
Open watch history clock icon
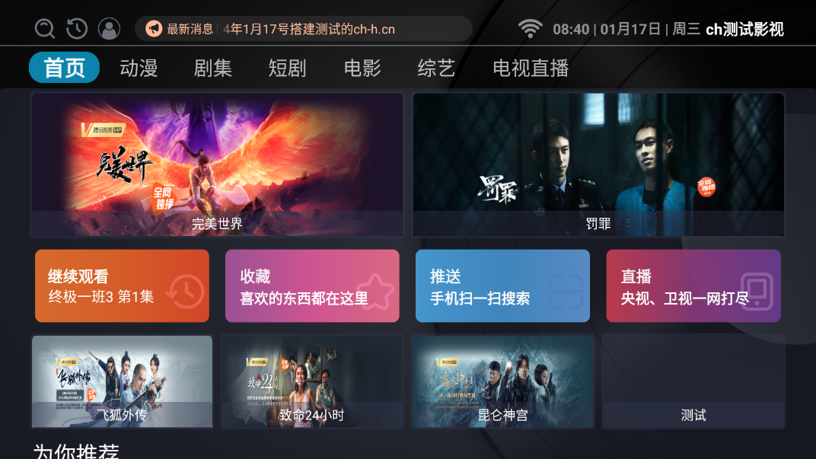(77, 29)
